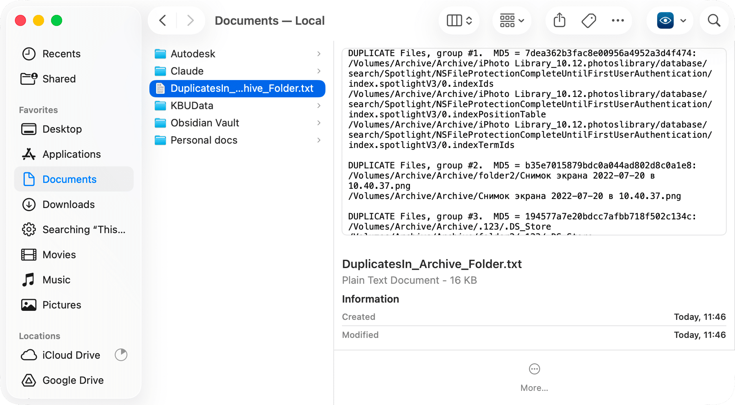
Task: Select Applications in Favorites
Action: (74, 154)
